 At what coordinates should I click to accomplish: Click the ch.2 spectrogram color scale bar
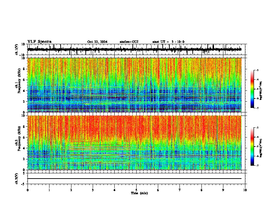click(x=252, y=147)
